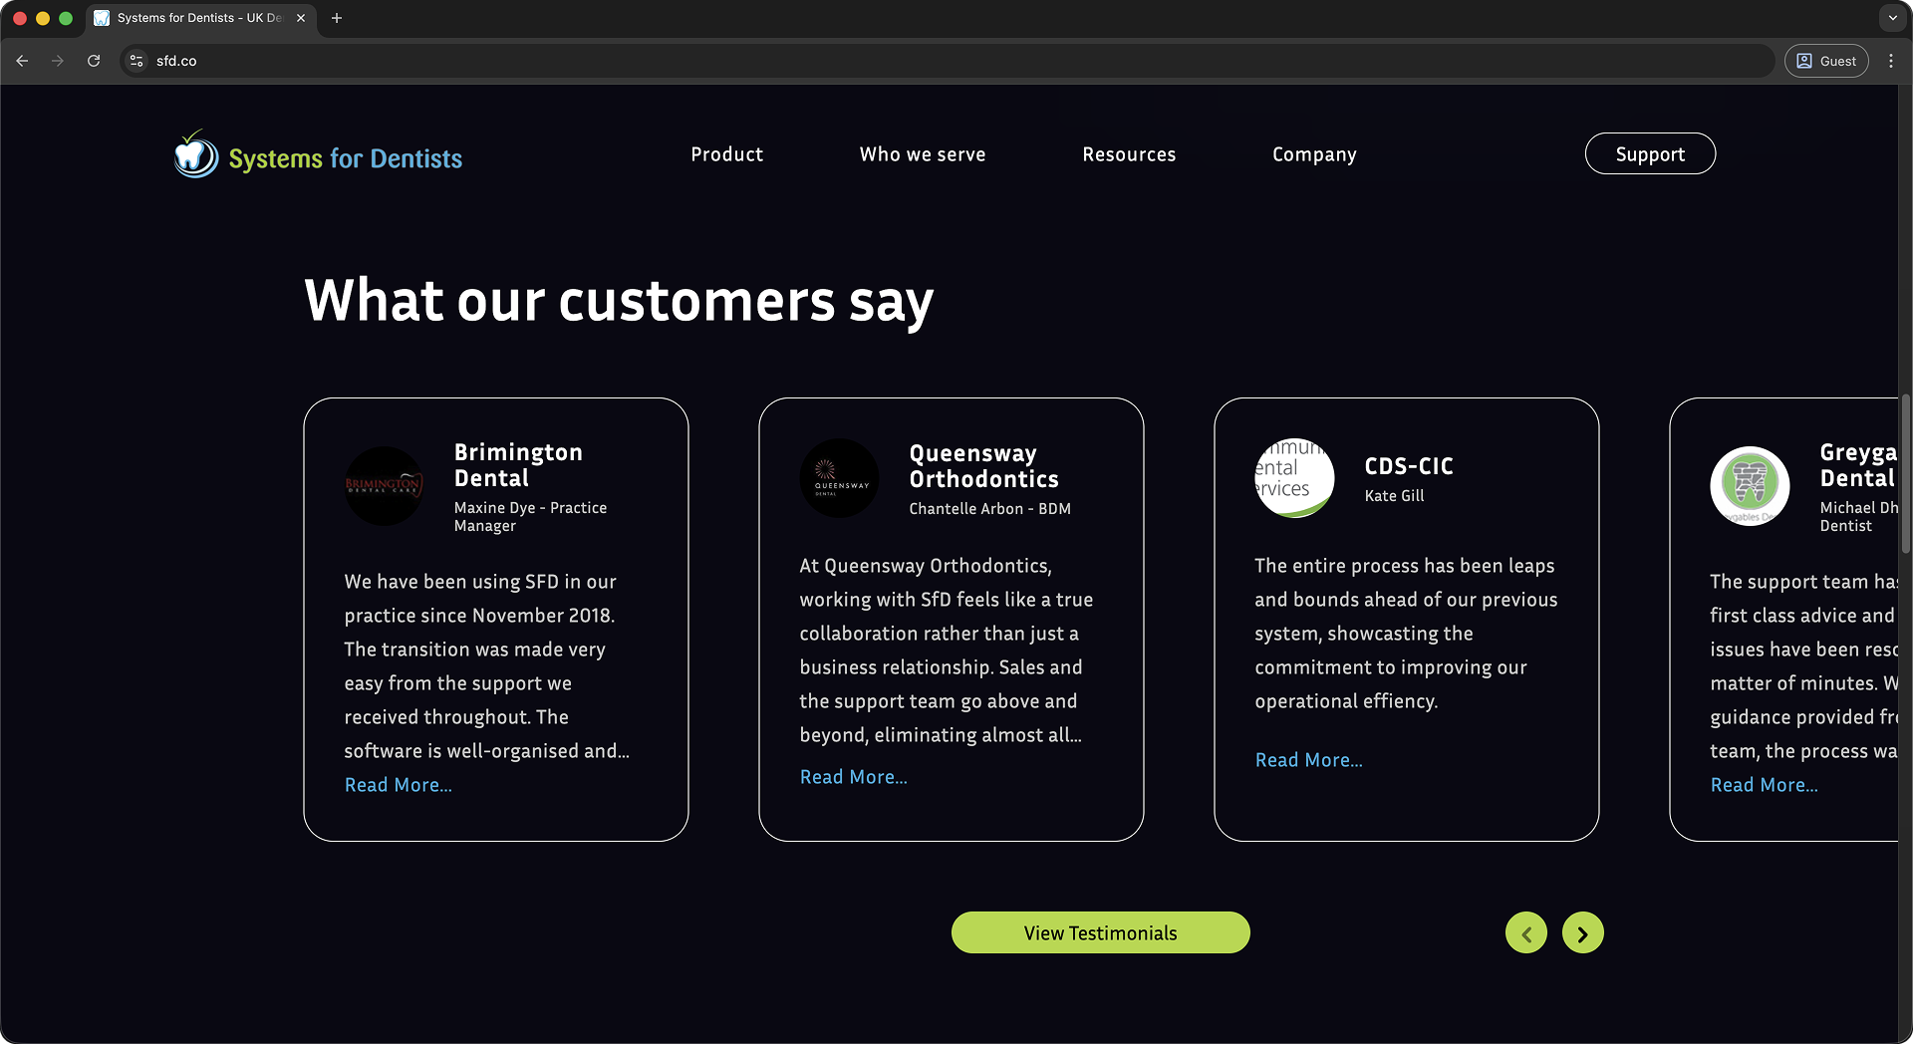Image resolution: width=1913 pixels, height=1044 pixels.
Task: Expand the Resources navigation menu
Action: point(1129,154)
